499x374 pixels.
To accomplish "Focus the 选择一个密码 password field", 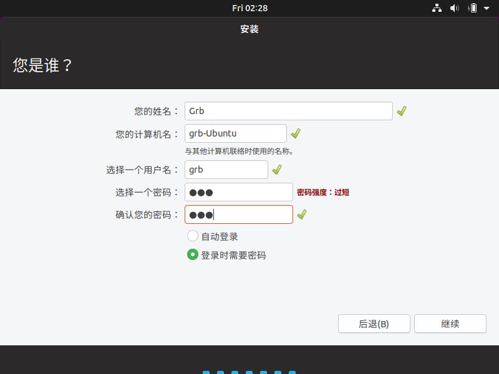I will coord(239,192).
